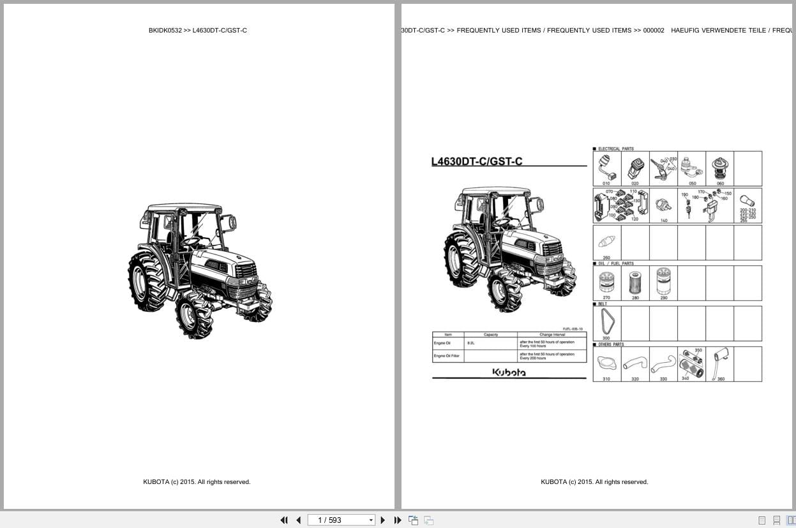The height and width of the screenshot is (528, 796).
Task: Click fuel filter part 290
Action: click(x=664, y=282)
